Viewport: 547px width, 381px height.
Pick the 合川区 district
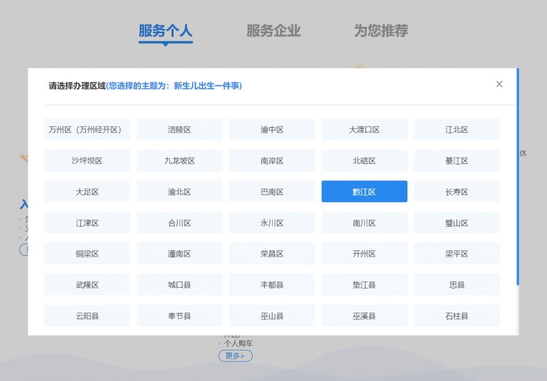coord(179,222)
